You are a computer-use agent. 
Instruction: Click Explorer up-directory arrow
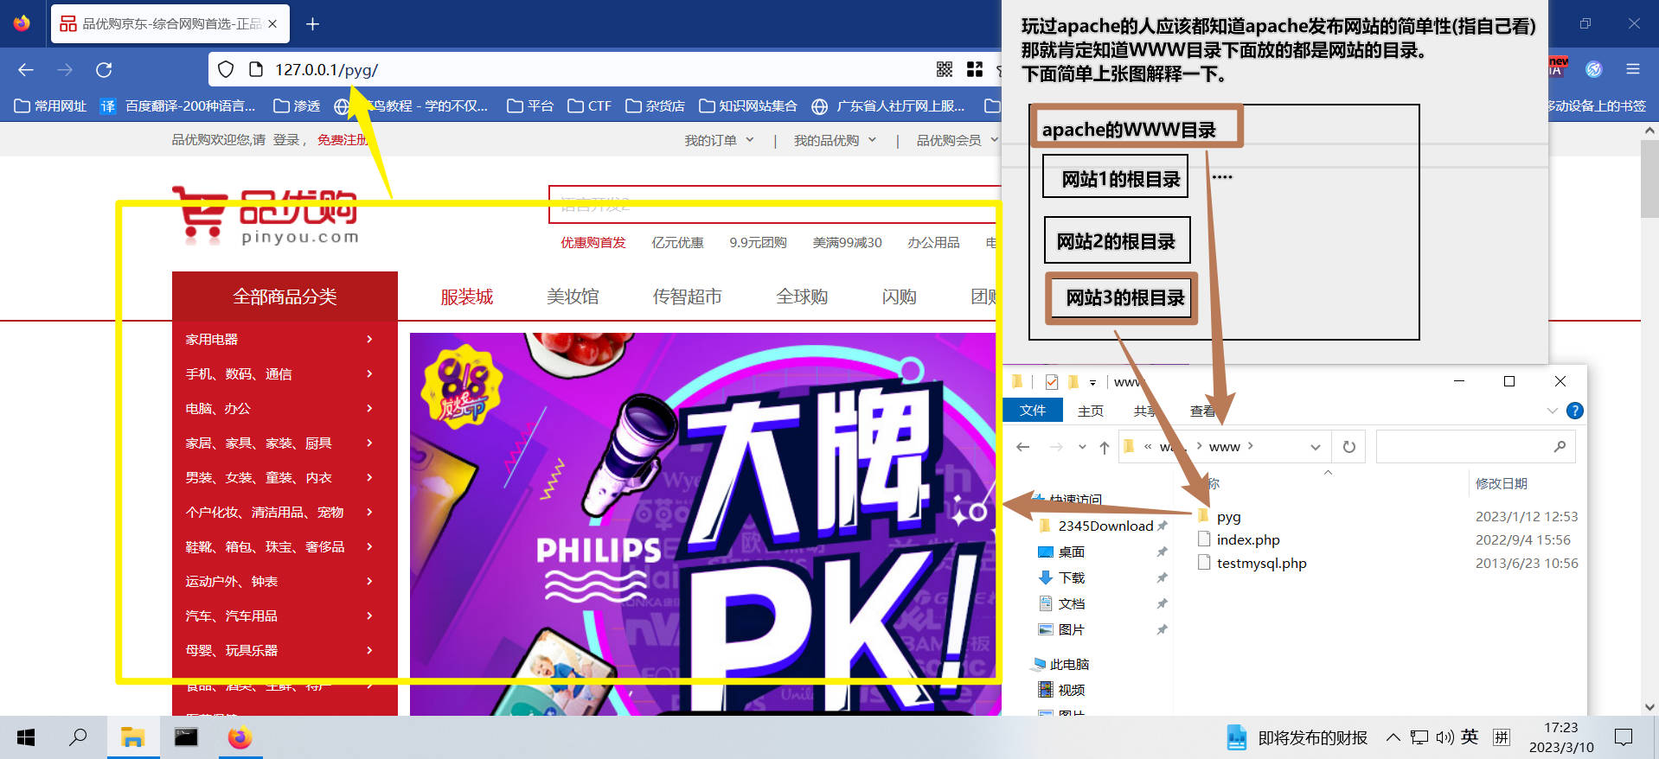pyautogui.click(x=1105, y=447)
